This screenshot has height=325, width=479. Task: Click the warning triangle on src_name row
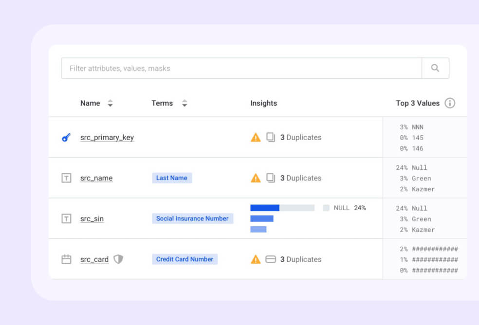255,178
